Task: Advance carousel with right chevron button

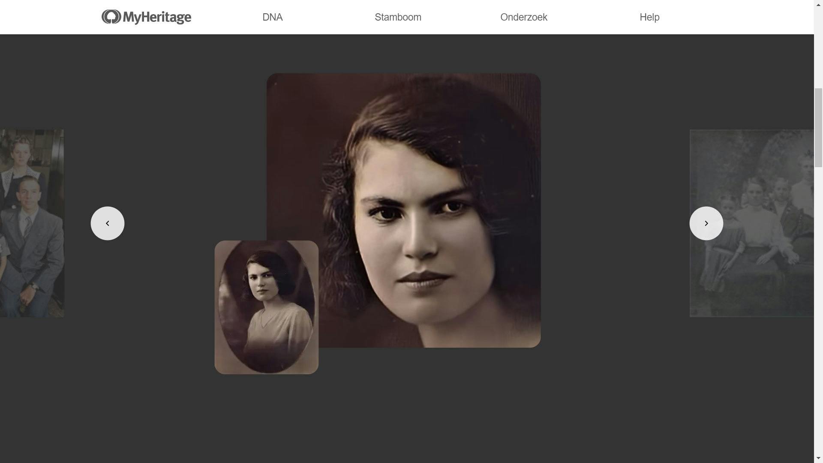Action: pyautogui.click(x=706, y=223)
